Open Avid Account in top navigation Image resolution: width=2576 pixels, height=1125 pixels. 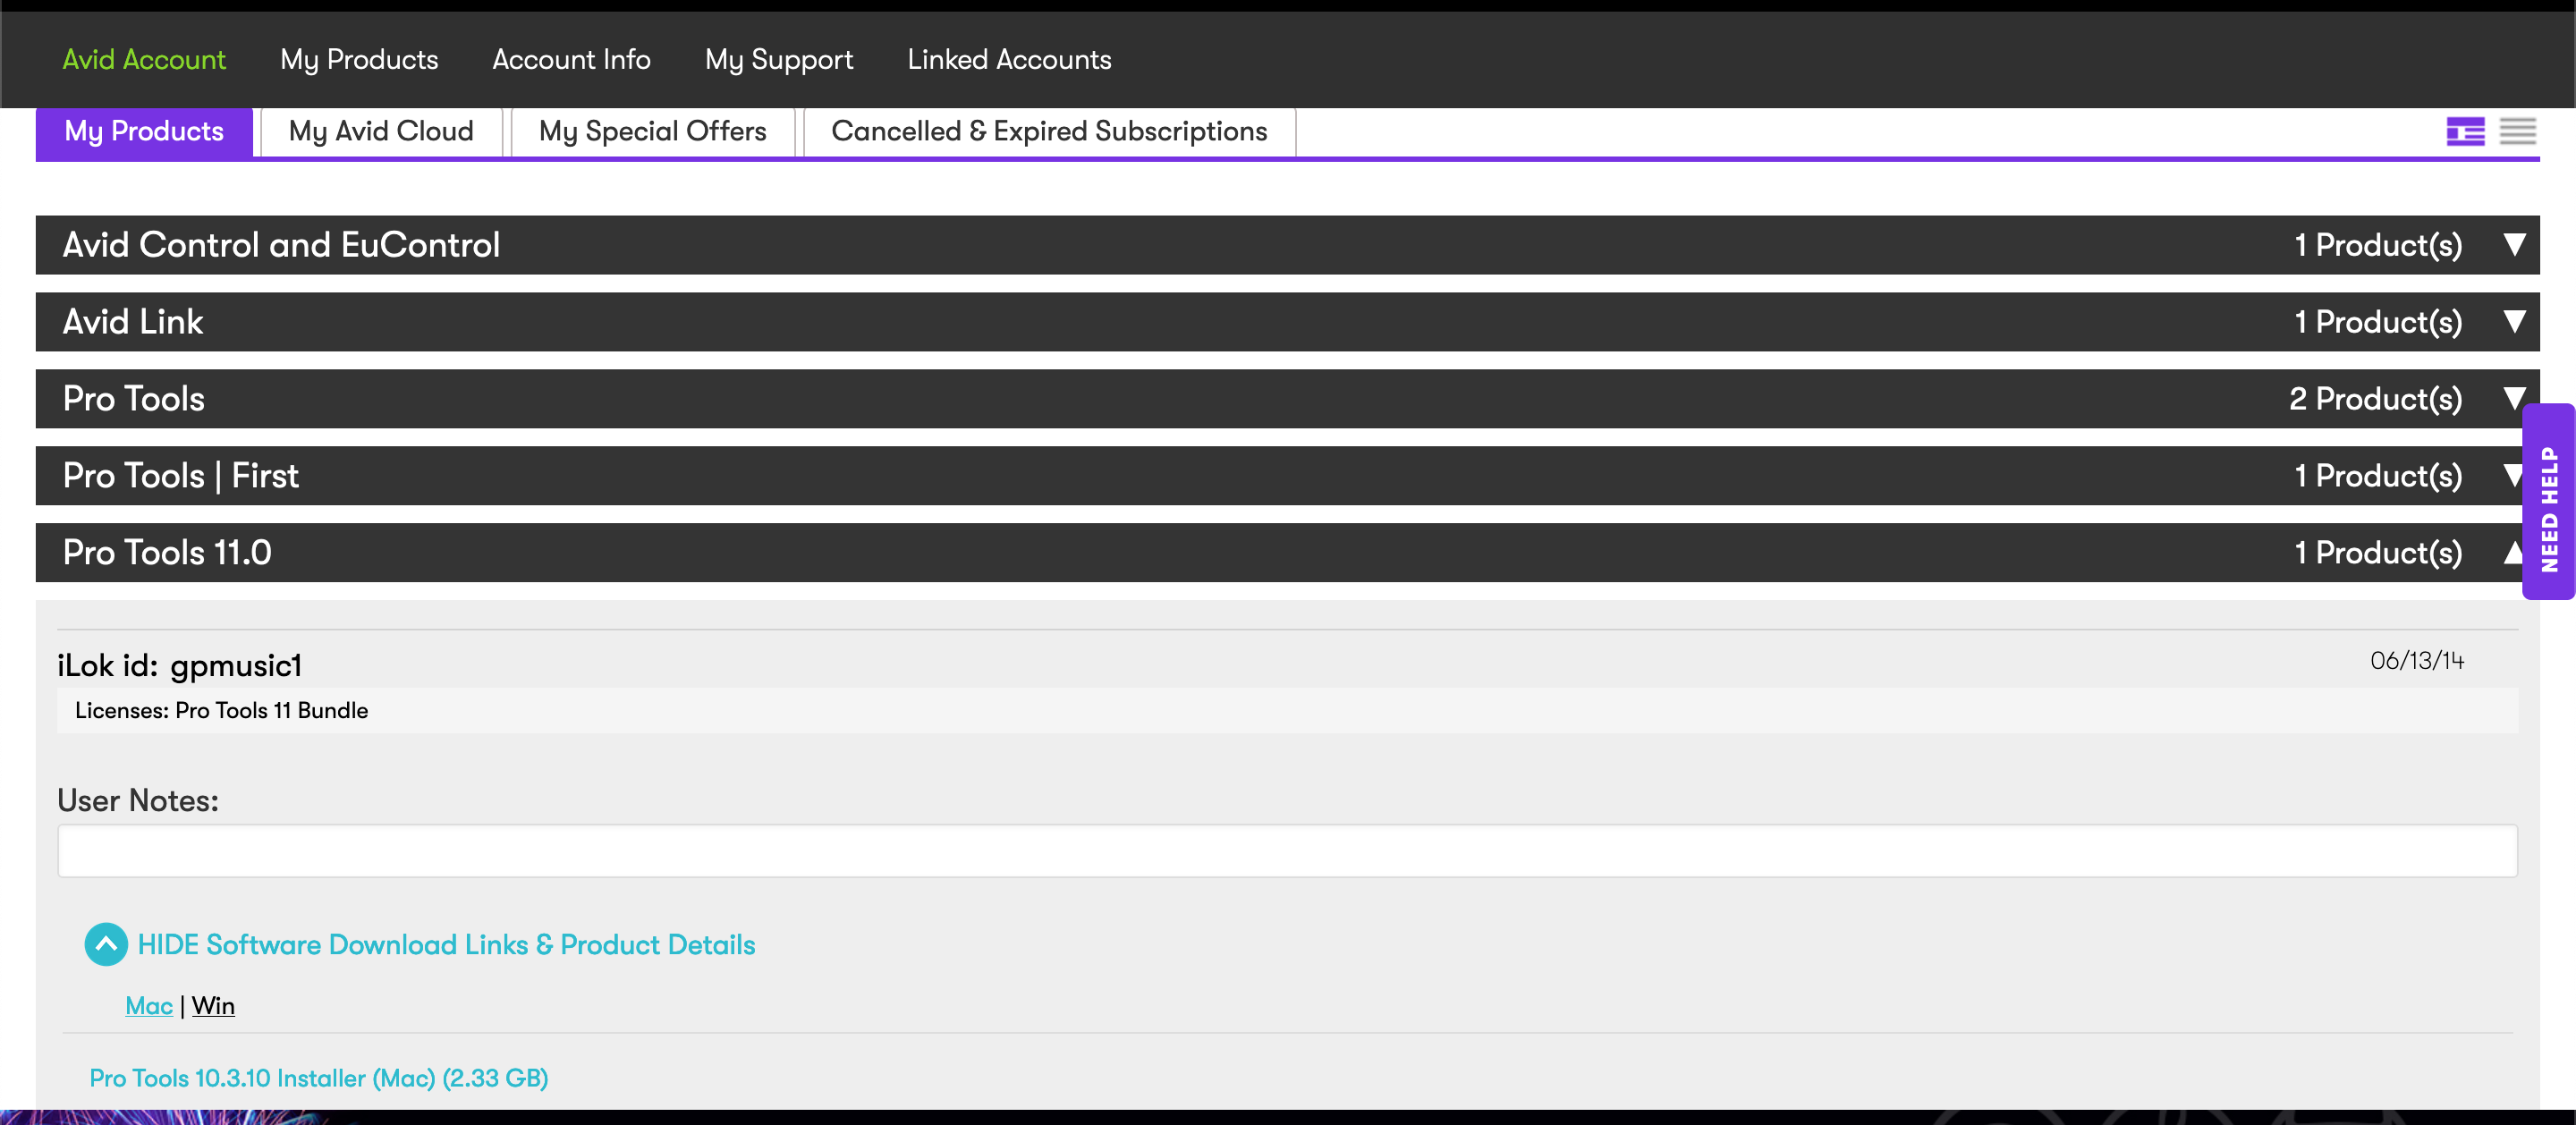144,59
